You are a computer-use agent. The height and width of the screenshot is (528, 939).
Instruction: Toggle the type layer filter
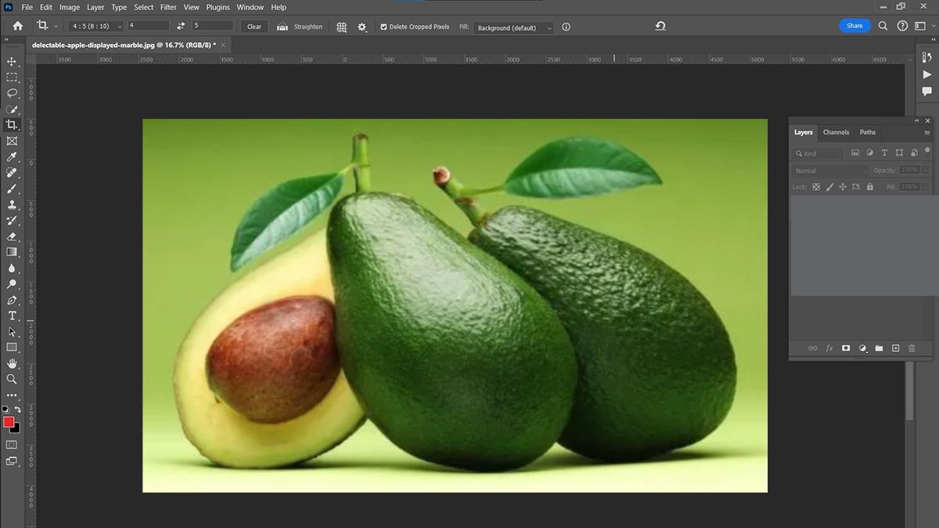(884, 153)
